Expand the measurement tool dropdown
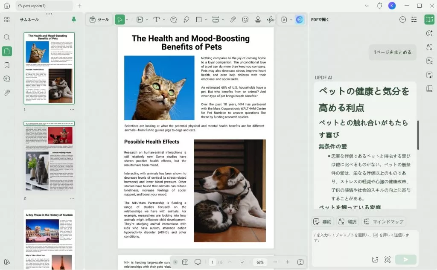This screenshot has width=437, height=270. (223, 20)
